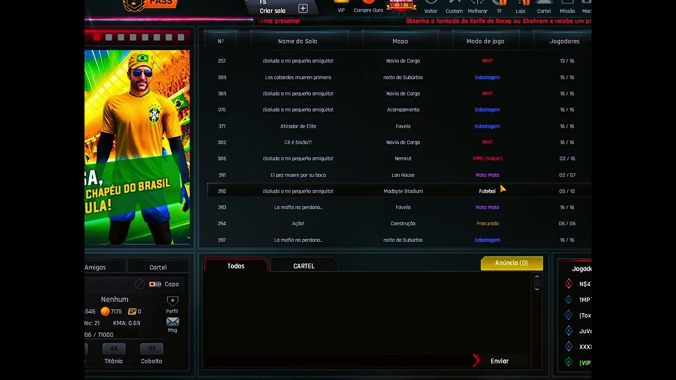Click the Nenhum text in the profile panel
Screen dimensions: 676x380
(x=115, y=299)
